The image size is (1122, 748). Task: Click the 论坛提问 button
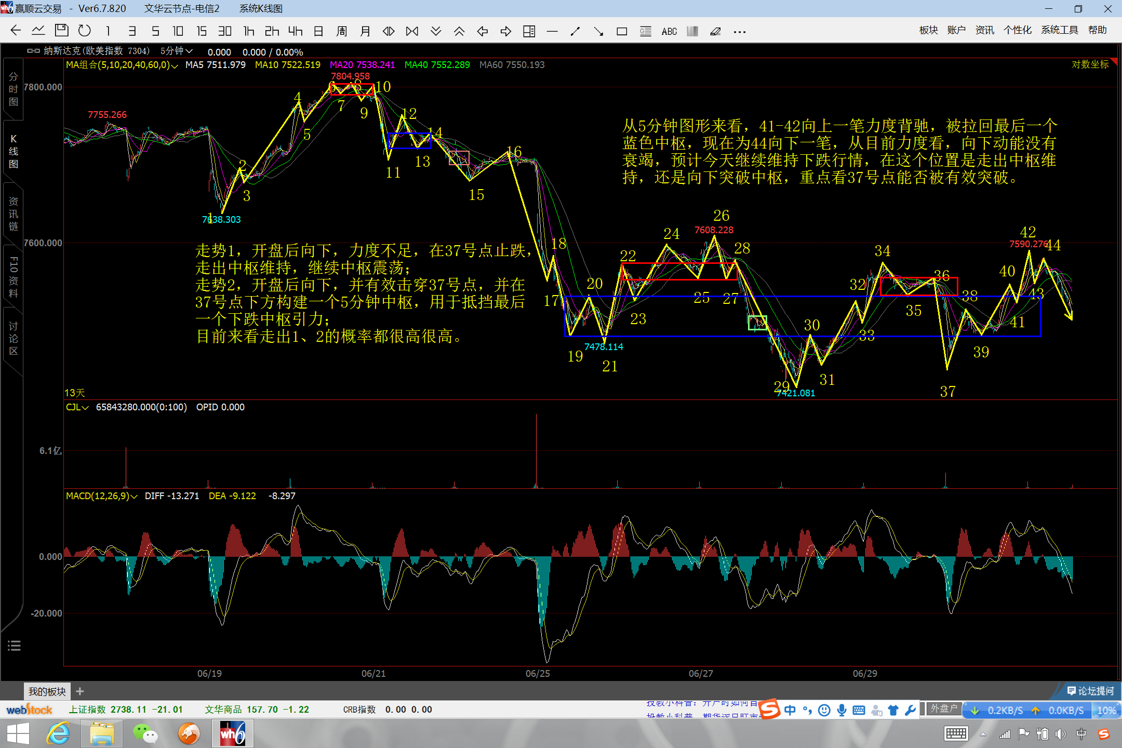click(x=1090, y=691)
